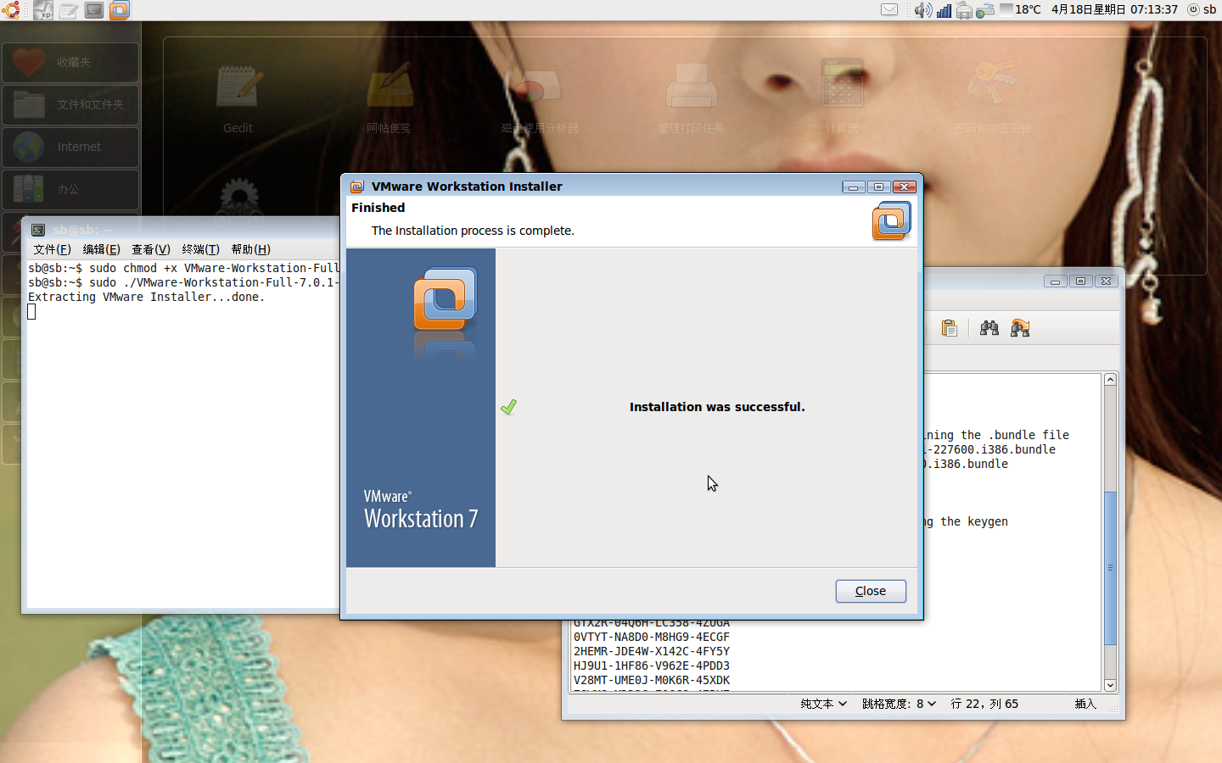Click the green success checkmark icon
The image size is (1222, 763).
[508, 408]
